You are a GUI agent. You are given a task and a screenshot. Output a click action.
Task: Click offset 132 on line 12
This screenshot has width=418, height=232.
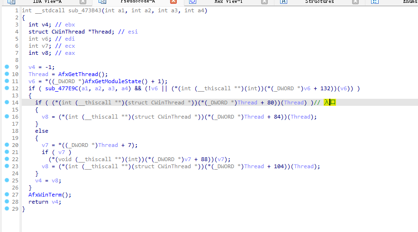pyautogui.click(x=325, y=88)
